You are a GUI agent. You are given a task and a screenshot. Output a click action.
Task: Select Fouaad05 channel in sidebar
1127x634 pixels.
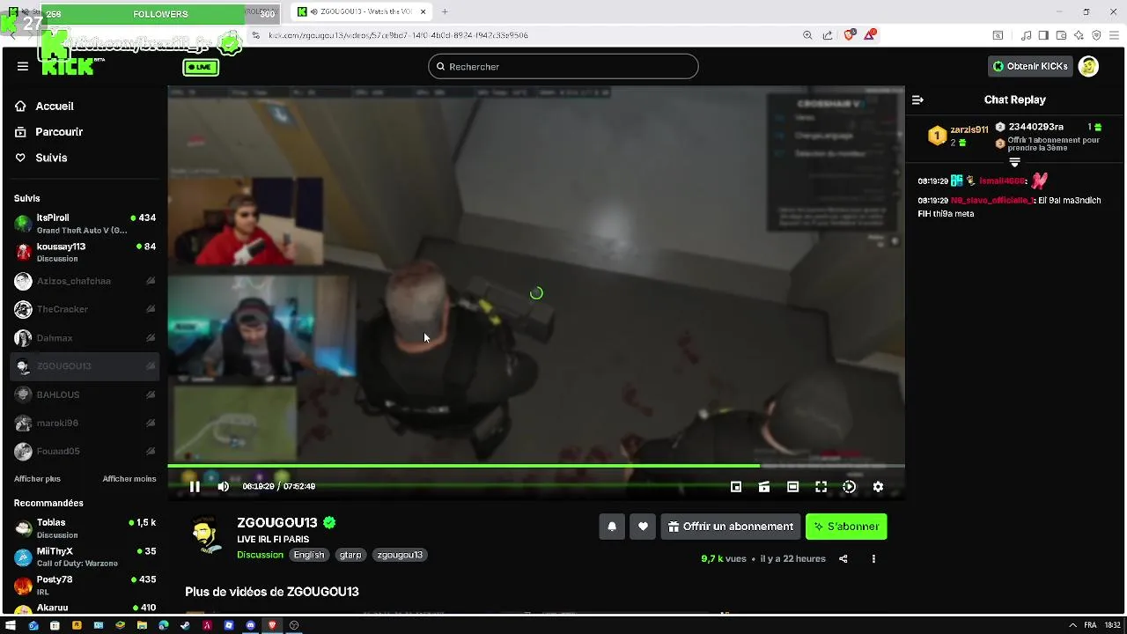[x=85, y=451]
